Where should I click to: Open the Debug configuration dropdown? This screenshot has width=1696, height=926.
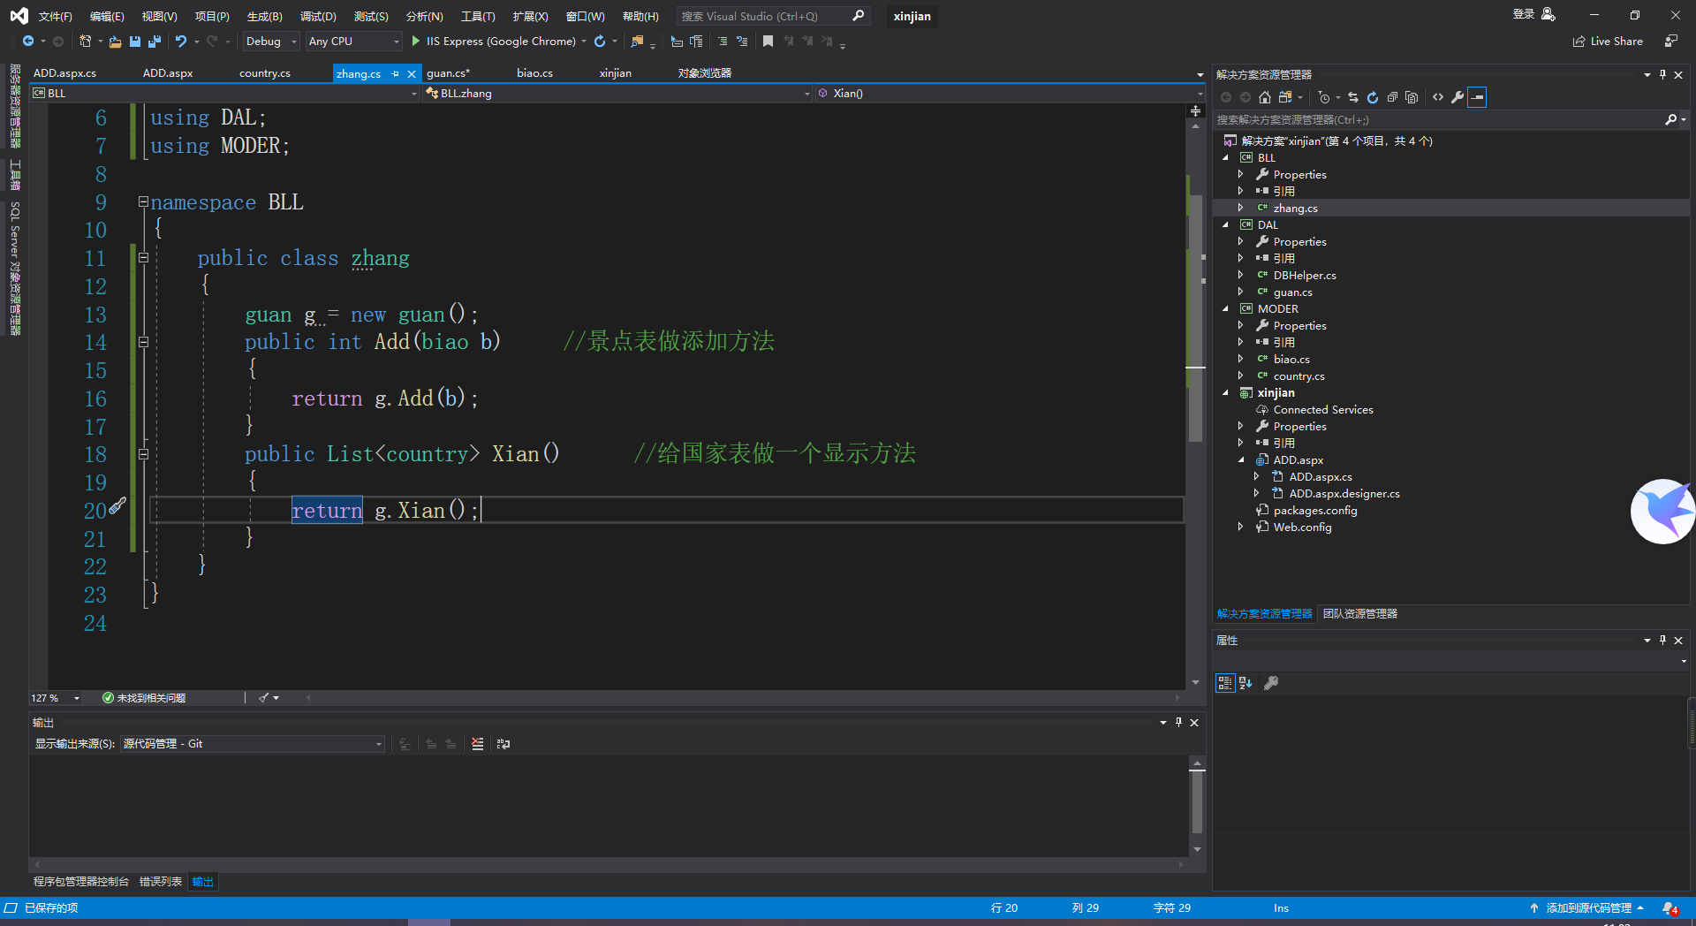click(x=271, y=42)
